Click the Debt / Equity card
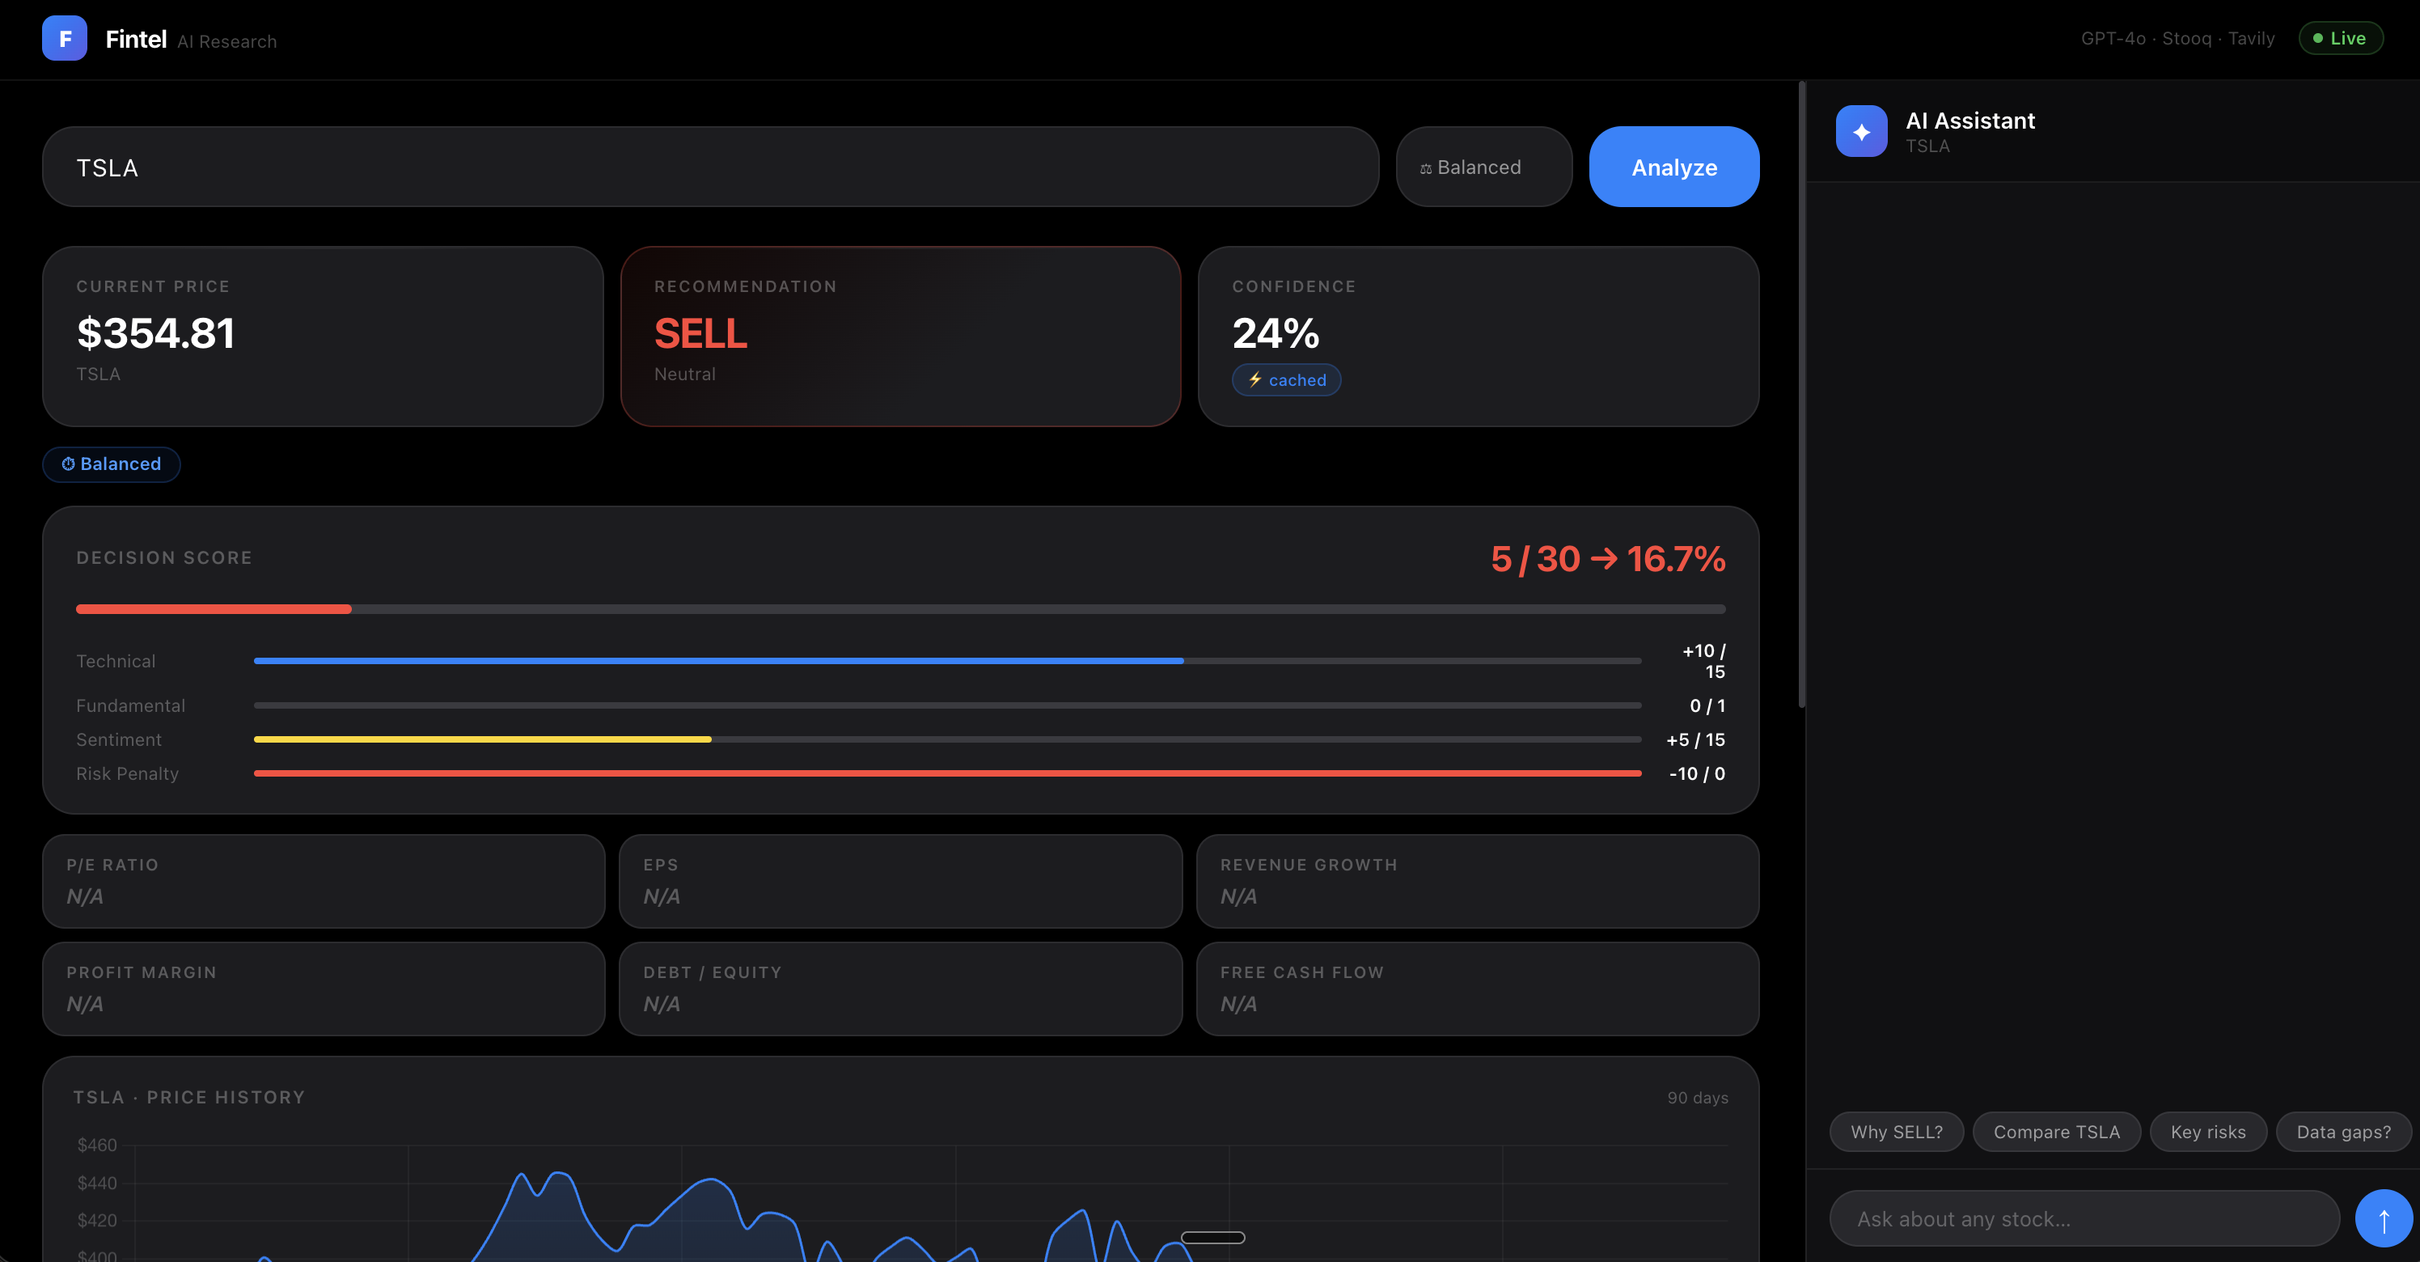 pos(900,989)
